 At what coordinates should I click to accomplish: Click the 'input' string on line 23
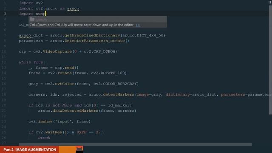[x=63, y=122]
